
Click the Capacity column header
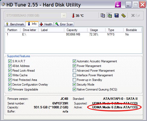click(x=76, y=30)
